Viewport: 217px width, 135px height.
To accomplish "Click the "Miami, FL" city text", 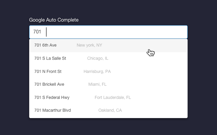I will [97, 84].
